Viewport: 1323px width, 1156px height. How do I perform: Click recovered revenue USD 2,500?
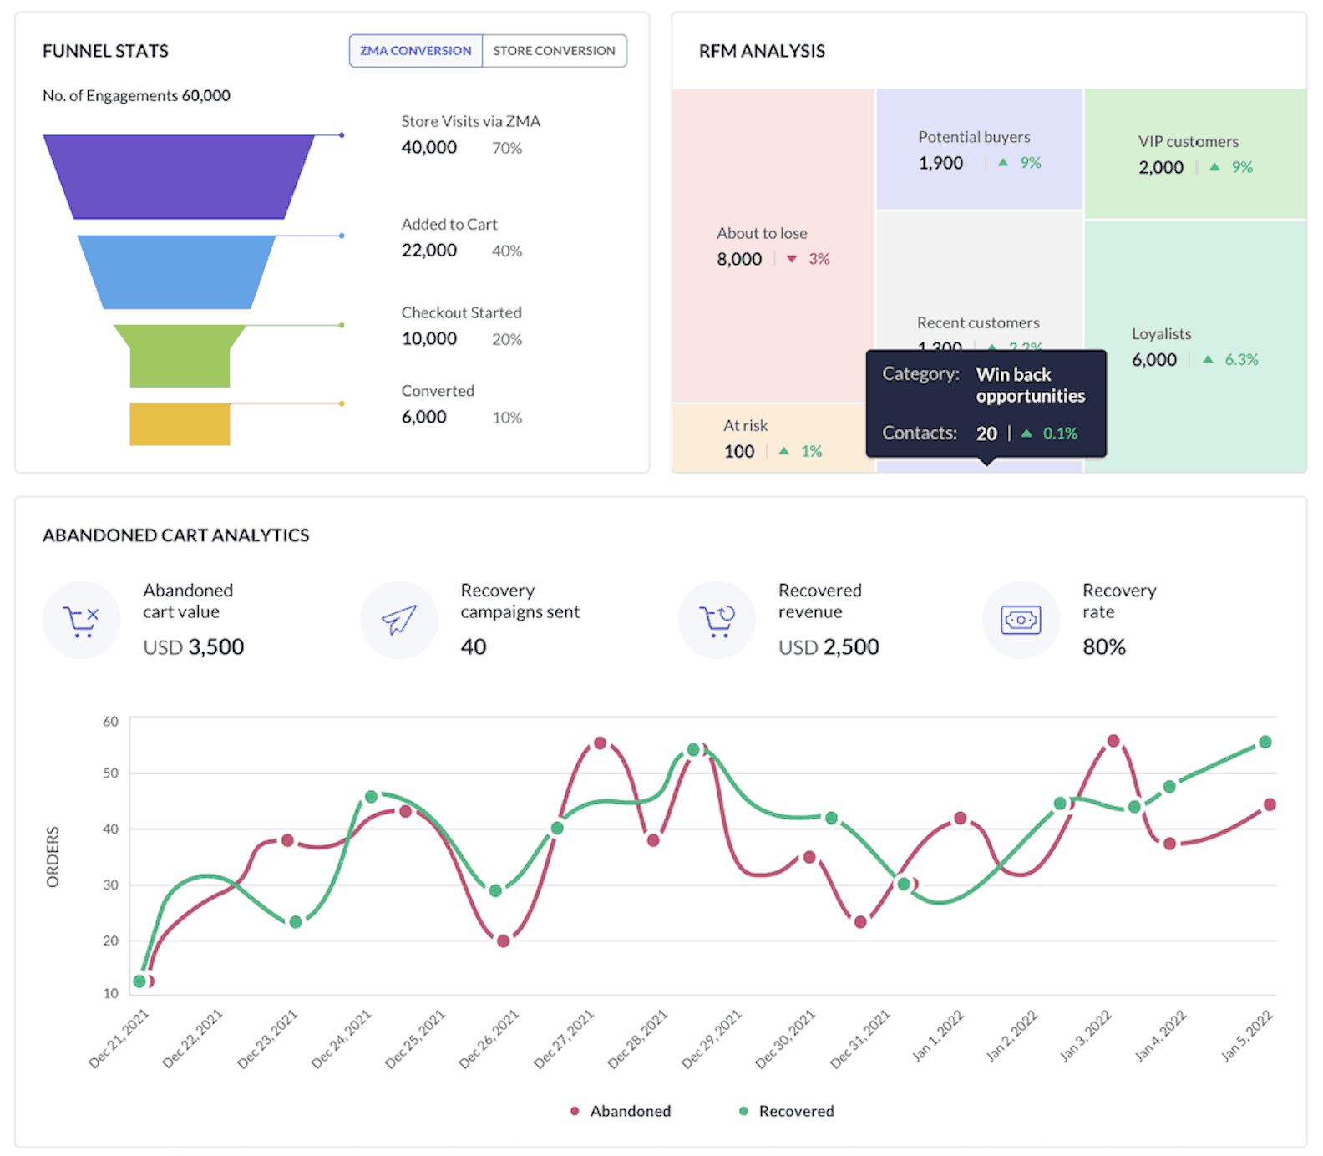tap(829, 647)
